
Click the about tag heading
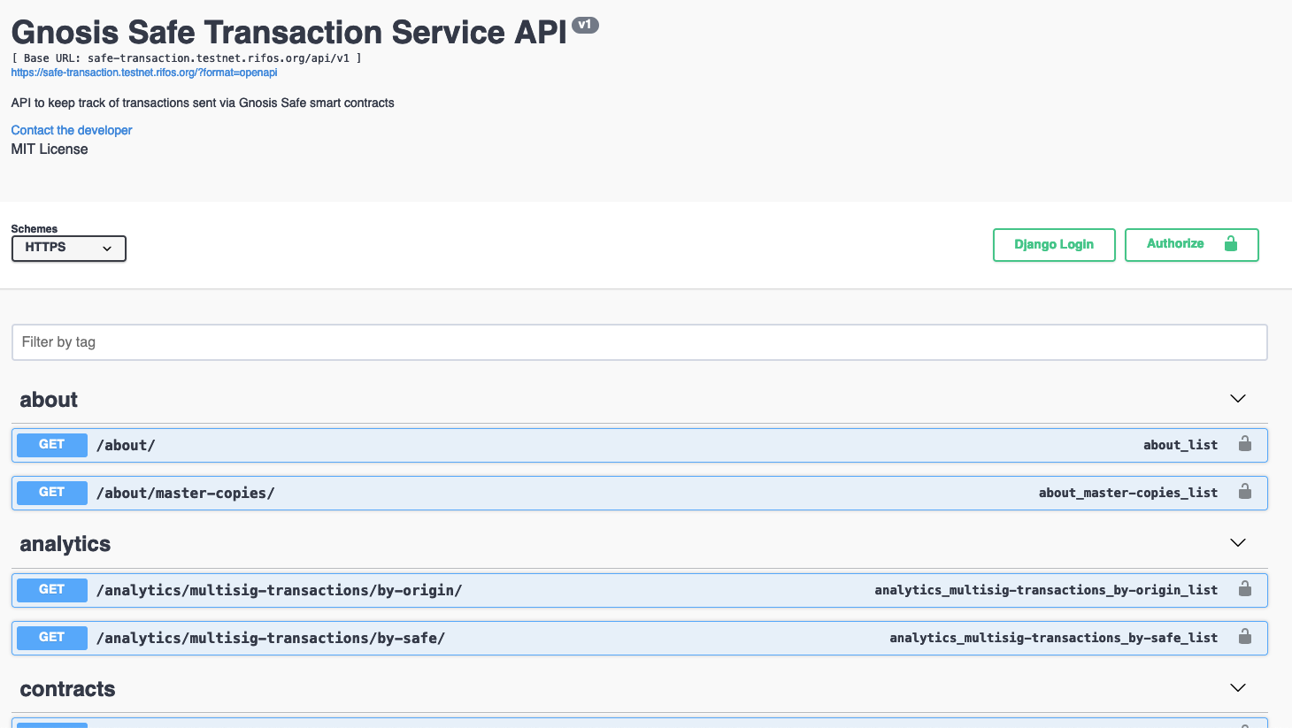pos(49,400)
